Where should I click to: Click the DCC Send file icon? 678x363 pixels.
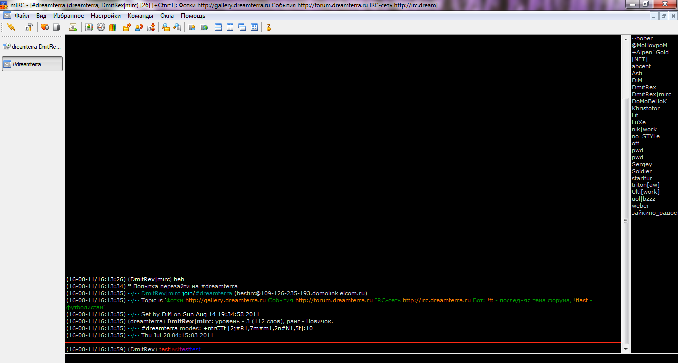click(x=127, y=27)
